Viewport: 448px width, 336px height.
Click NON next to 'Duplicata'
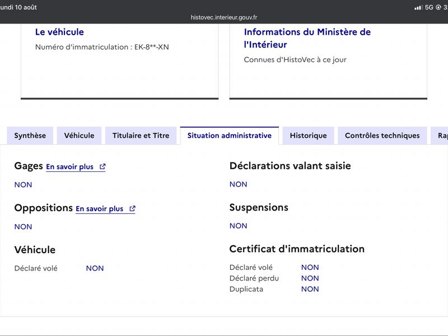tap(310, 289)
